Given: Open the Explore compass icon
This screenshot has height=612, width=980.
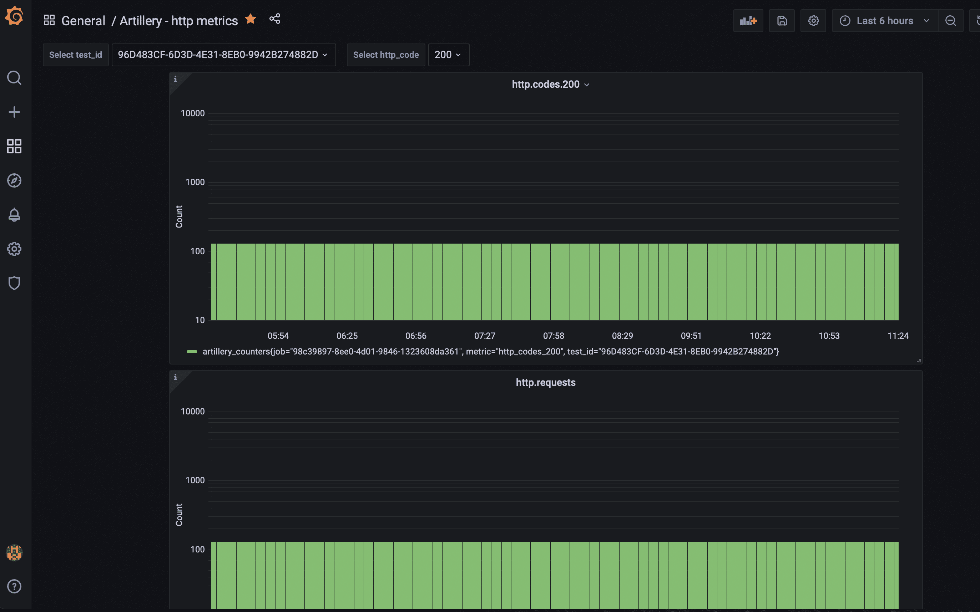Looking at the screenshot, I should [14, 181].
